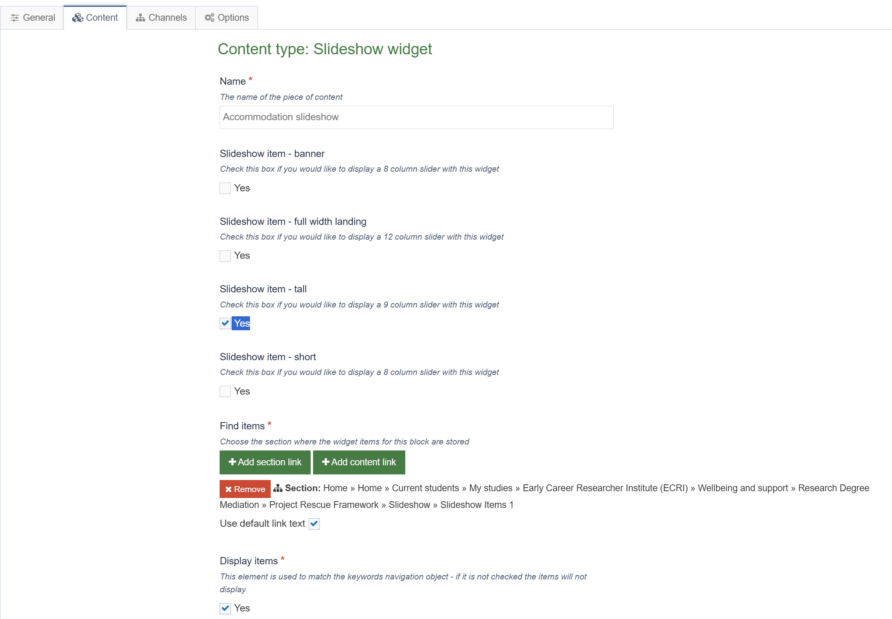Toggle Use default link text checkbox
The image size is (892, 619).
tap(314, 524)
